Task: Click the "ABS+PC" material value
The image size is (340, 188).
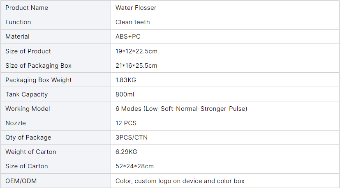Action: (128, 37)
